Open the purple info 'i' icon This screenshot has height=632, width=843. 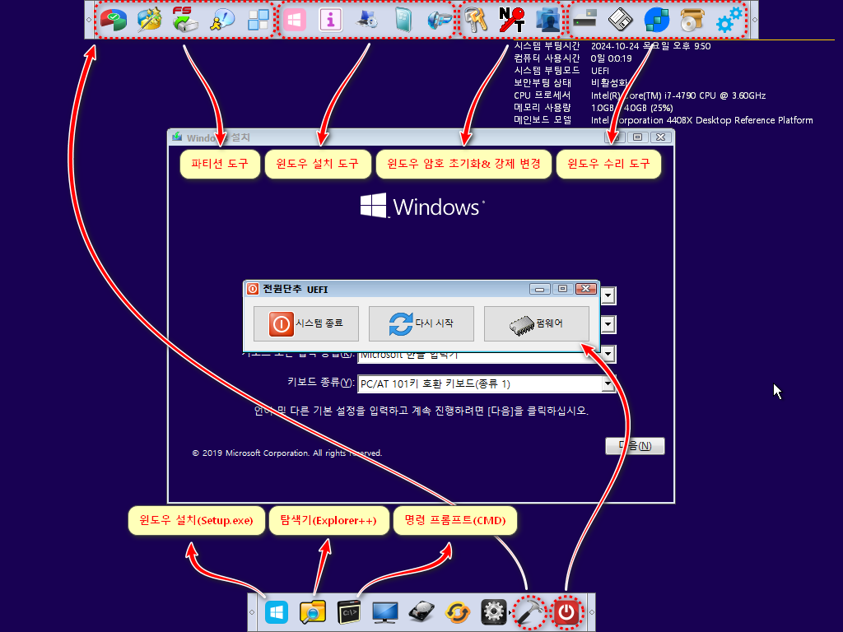point(331,20)
